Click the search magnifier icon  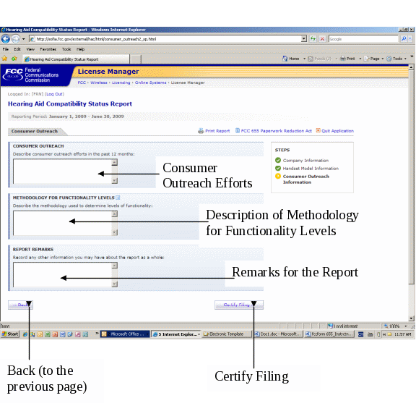[x=404, y=39]
